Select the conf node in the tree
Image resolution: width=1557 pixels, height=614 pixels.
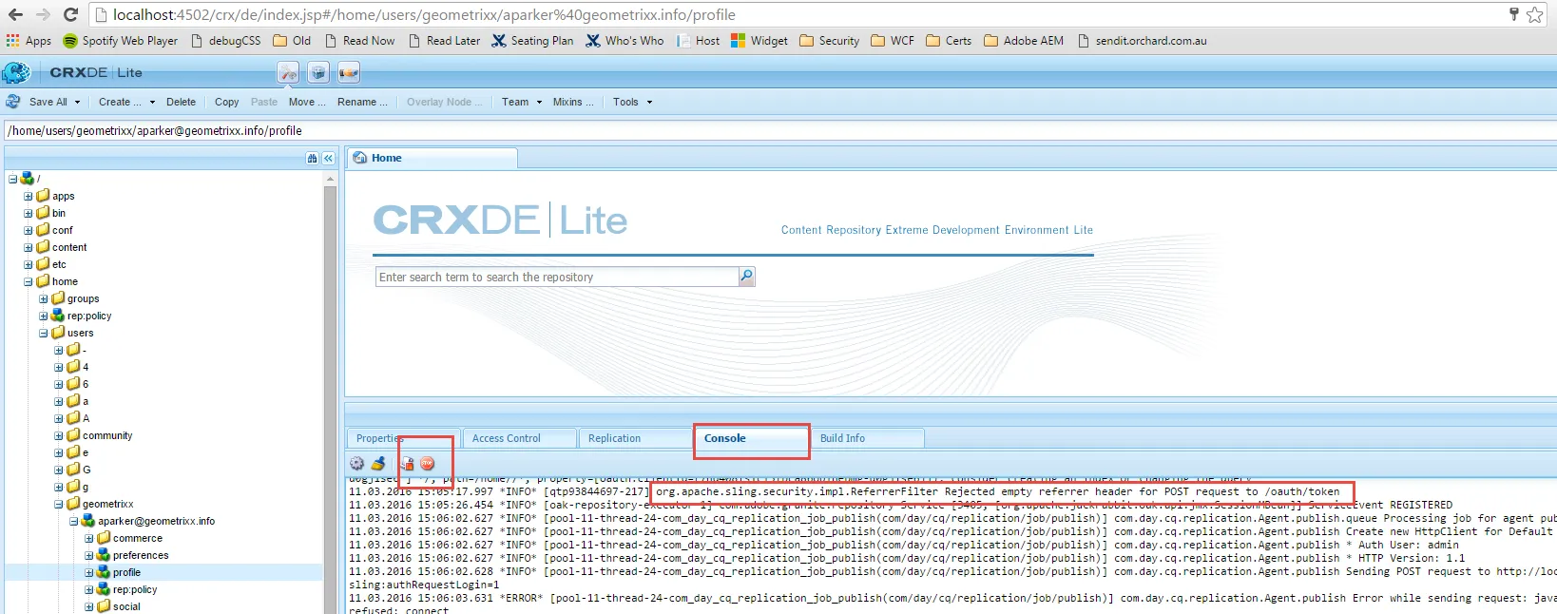point(62,230)
